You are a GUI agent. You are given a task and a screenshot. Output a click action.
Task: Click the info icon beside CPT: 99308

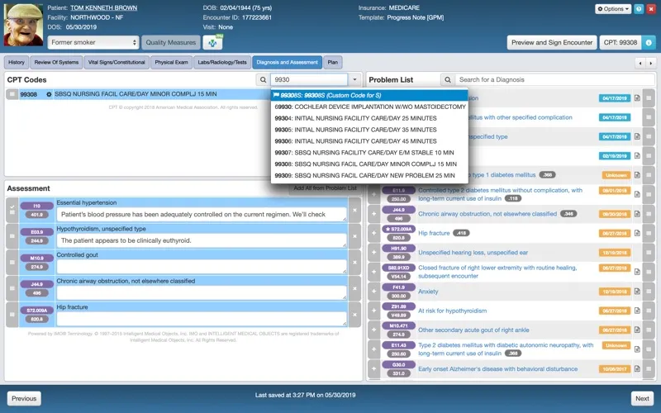649,43
